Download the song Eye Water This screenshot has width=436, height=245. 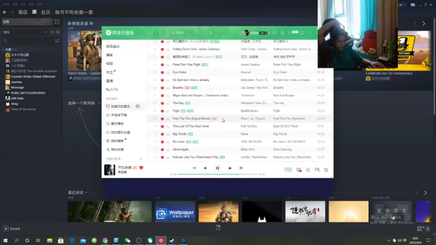pos(168,72)
